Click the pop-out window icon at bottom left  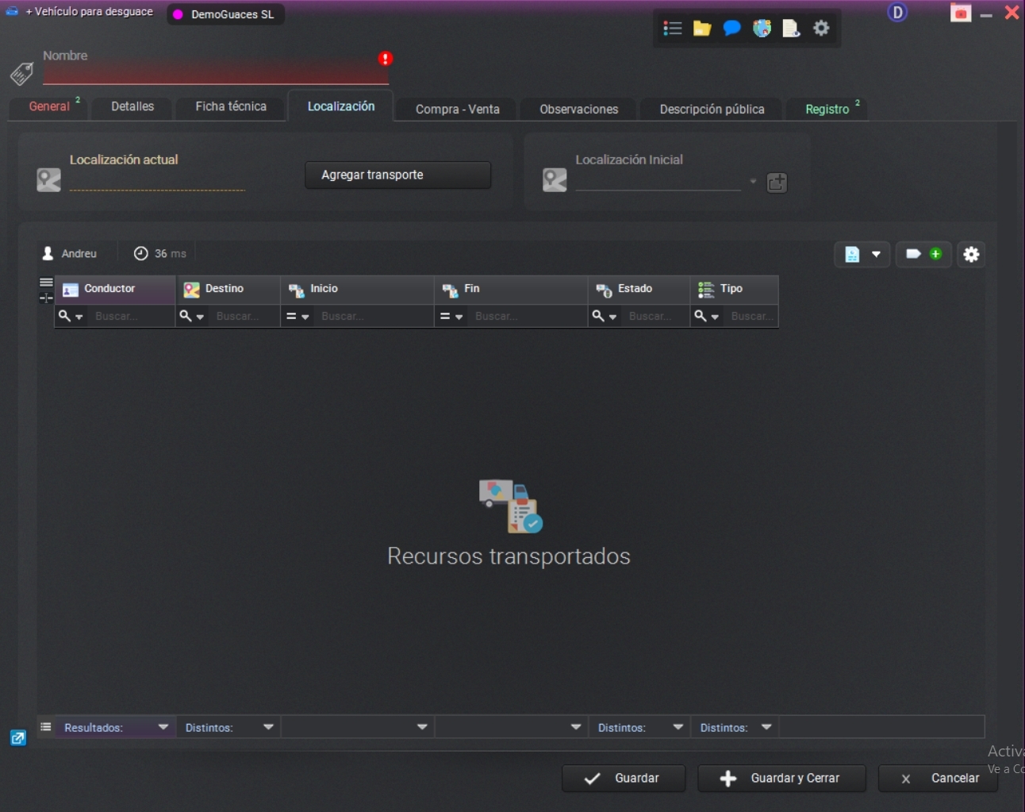(18, 738)
